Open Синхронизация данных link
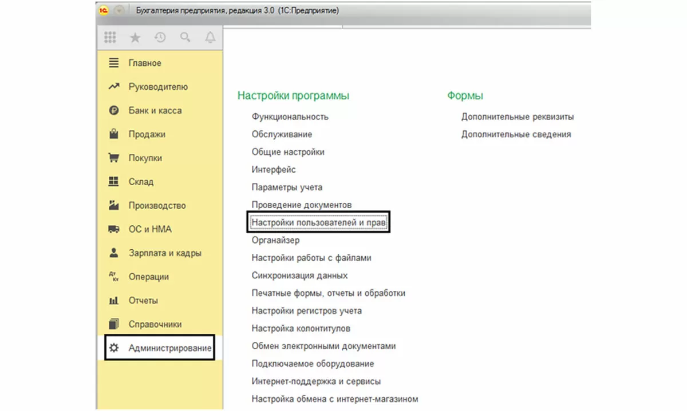 (299, 276)
